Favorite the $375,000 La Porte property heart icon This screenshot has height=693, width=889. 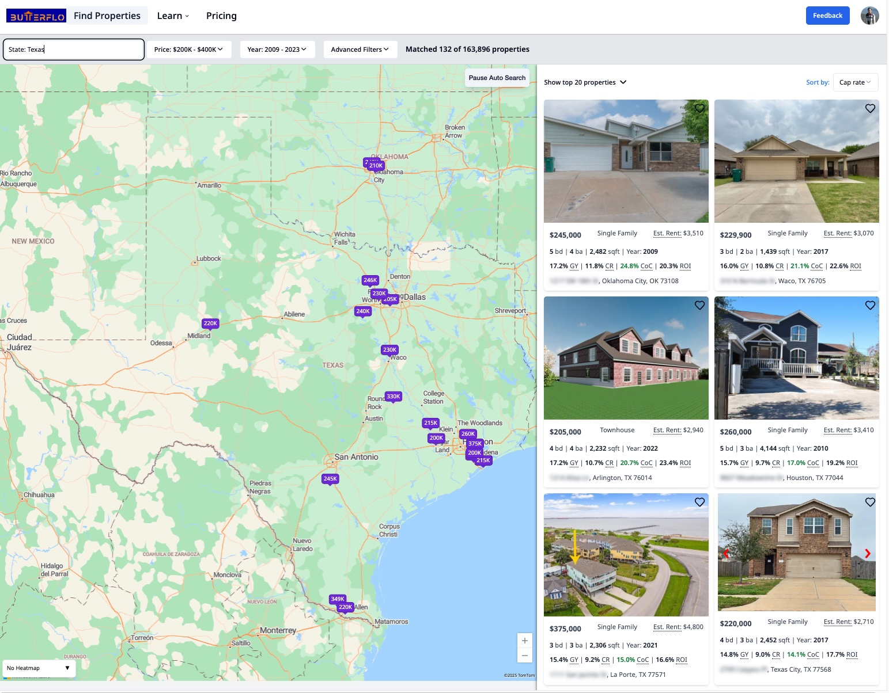pyautogui.click(x=699, y=502)
